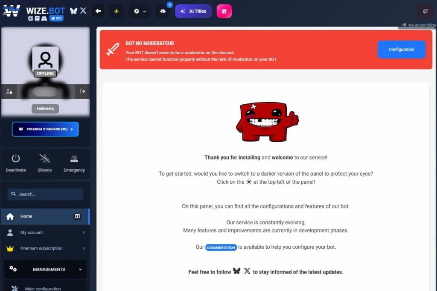Select the Home menu item
Viewport: 437px width, 291px height.
point(45,217)
